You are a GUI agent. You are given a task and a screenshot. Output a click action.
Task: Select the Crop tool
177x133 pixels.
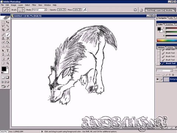(3, 30)
